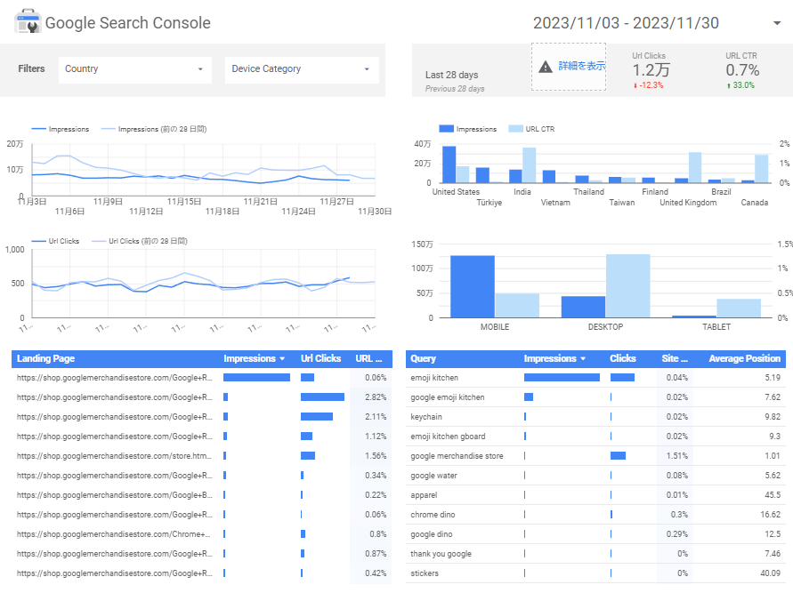Image resolution: width=793 pixels, height=593 pixels.
Task: Click the 1.56% URL CTR cell
Action: (376, 455)
